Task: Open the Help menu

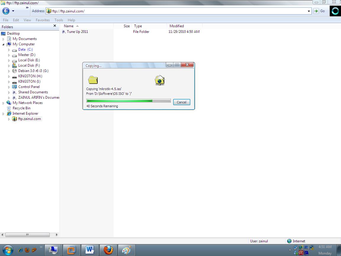Action: click(x=71, y=20)
